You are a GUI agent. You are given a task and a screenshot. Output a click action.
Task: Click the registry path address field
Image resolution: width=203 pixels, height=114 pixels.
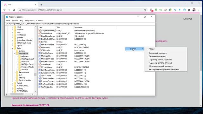click(80, 24)
